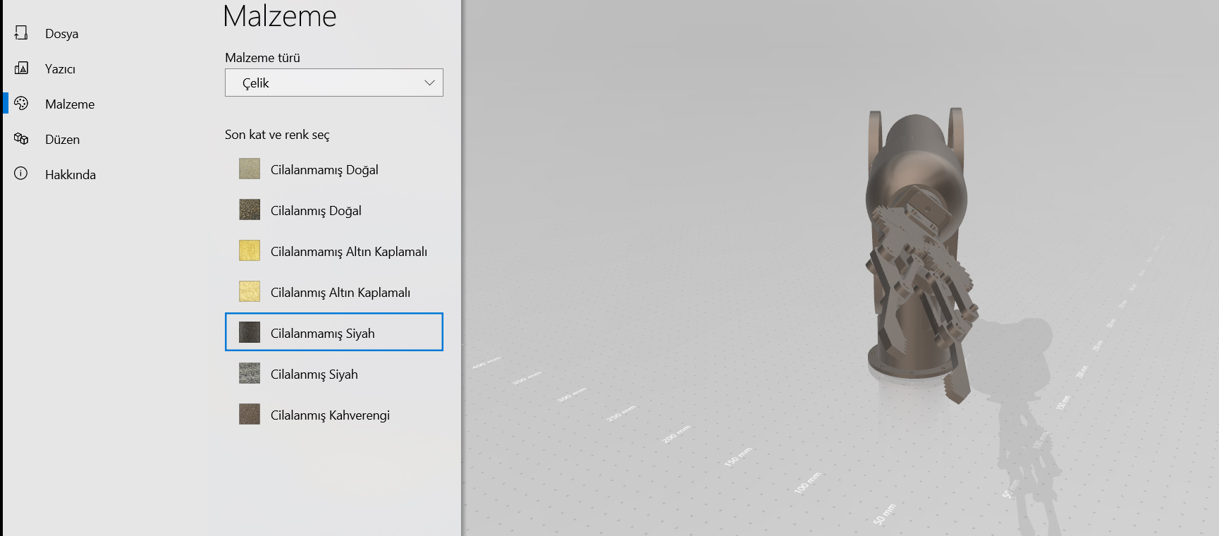Image resolution: width=1219 pixels, height=536 pixels.
Task: Pick the Cilalanmış Siyah swatch
Action: pyautogui.click(x=250, y=373)
